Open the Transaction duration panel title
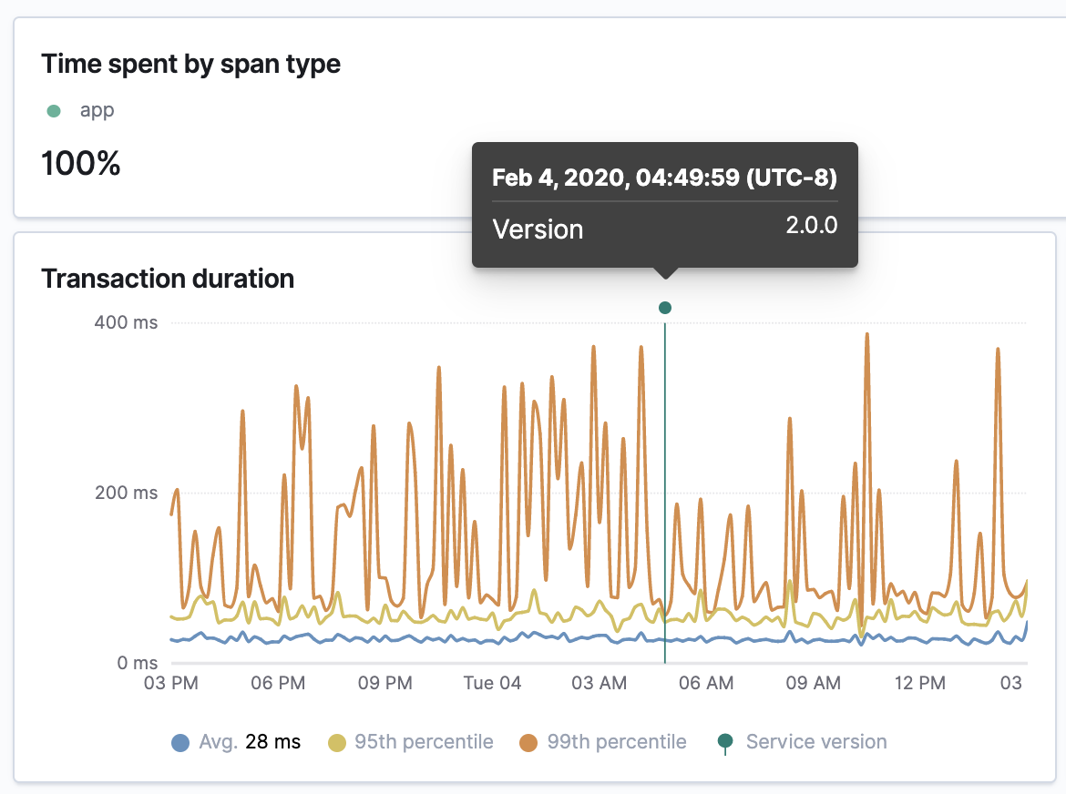Viewport: 1066px width, 794px height. pos(168,280)
